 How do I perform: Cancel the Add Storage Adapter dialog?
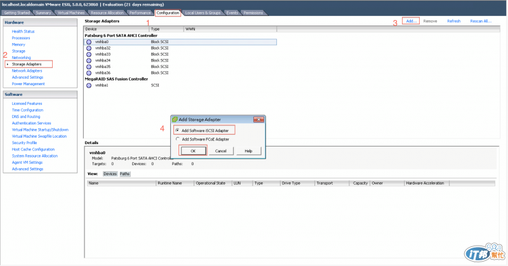coord(220,151)
